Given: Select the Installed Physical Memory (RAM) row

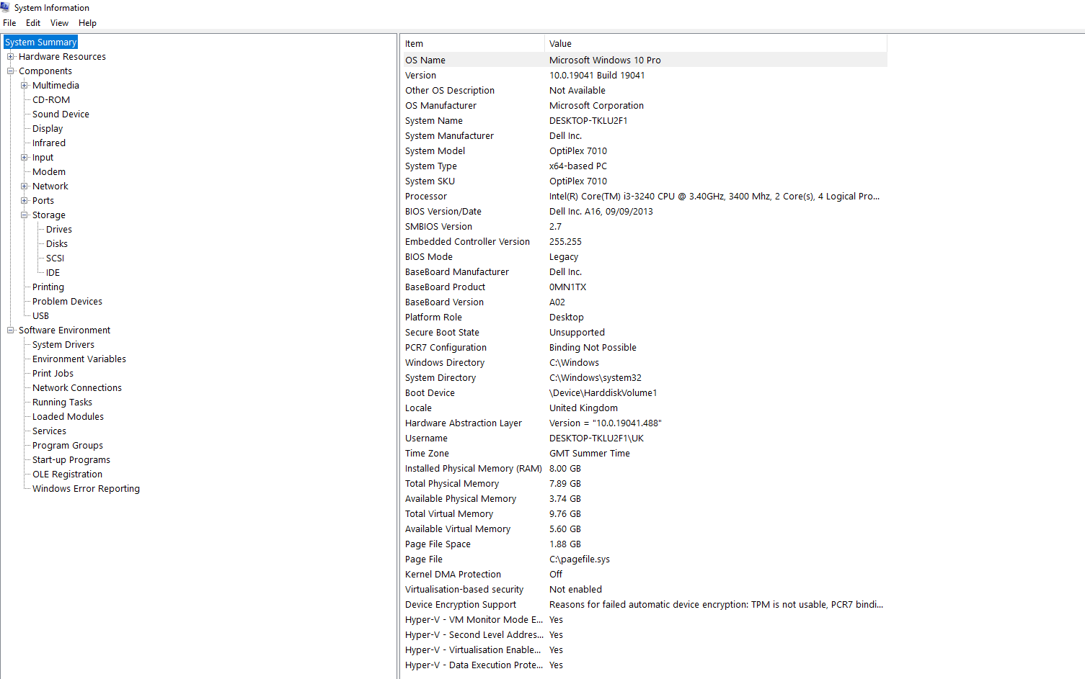Looking at the screenshot, I should pyautogui.click(x=644, y=469).
